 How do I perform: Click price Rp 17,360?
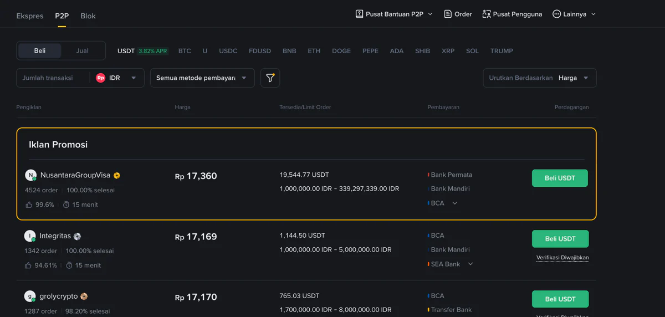point(196,176)
